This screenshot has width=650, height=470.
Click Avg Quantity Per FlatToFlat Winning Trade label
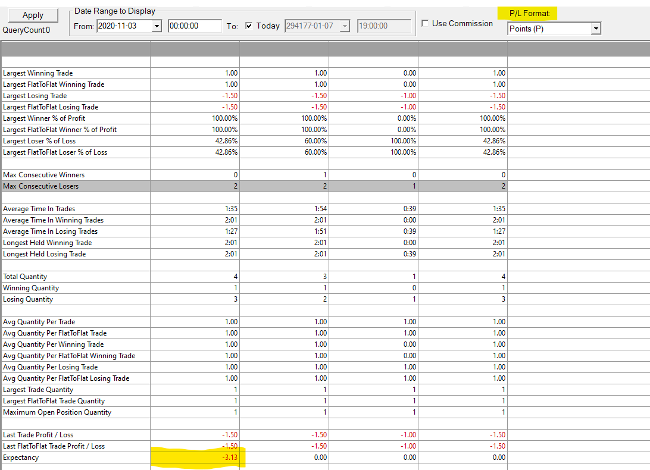[69, 356]
